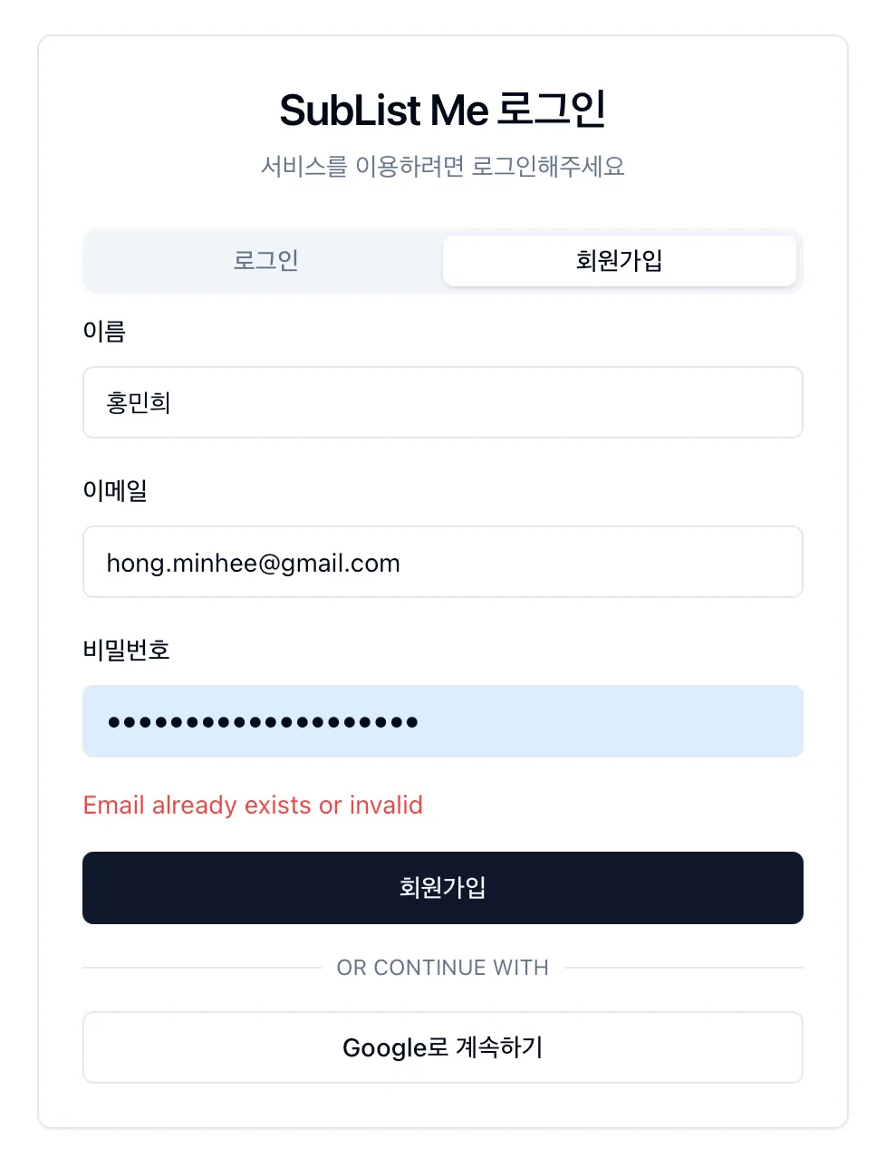The image size is (886, 1167).
Task: Submit the form with the dark 회원가입 button
Action: tap(442, 887)
